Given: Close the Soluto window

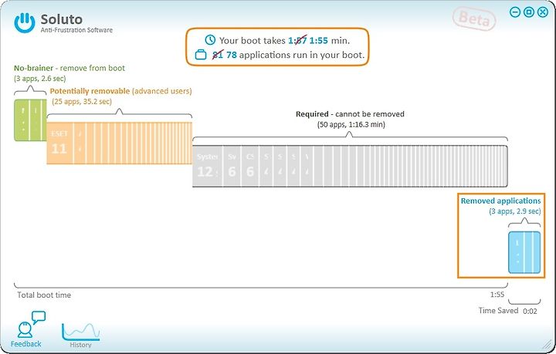Looking at the screenshot, I should click(543, 12).
